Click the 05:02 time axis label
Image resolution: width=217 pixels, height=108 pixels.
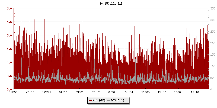(96, 92)
